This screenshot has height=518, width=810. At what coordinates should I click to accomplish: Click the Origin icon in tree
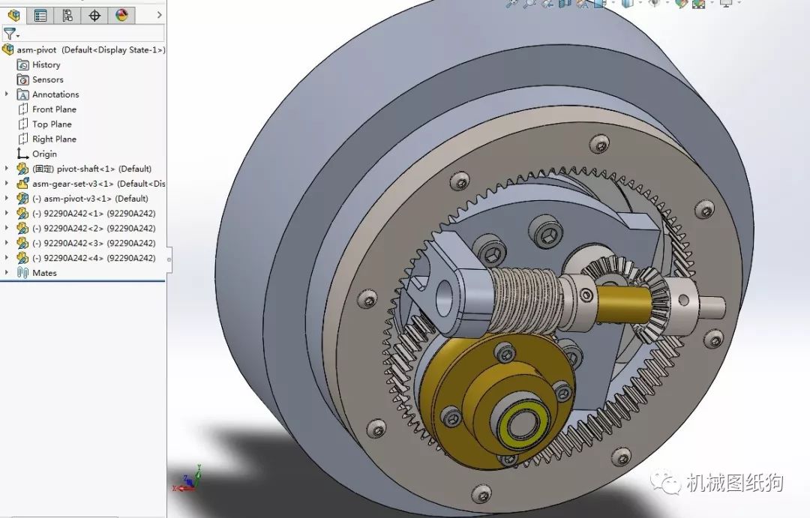pos(22,154)
